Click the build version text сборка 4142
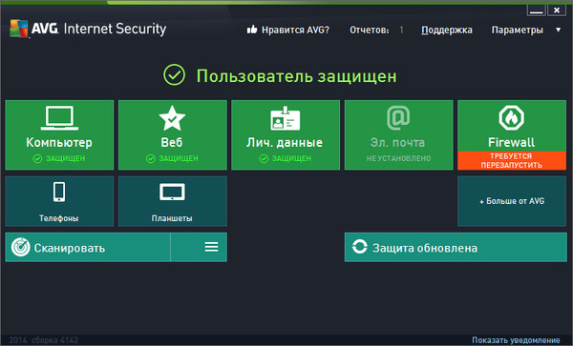 coord(54,340)
